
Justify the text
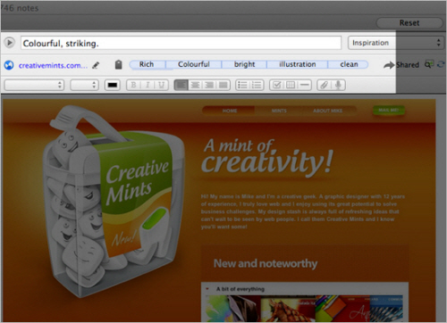[x=223, y=86]
